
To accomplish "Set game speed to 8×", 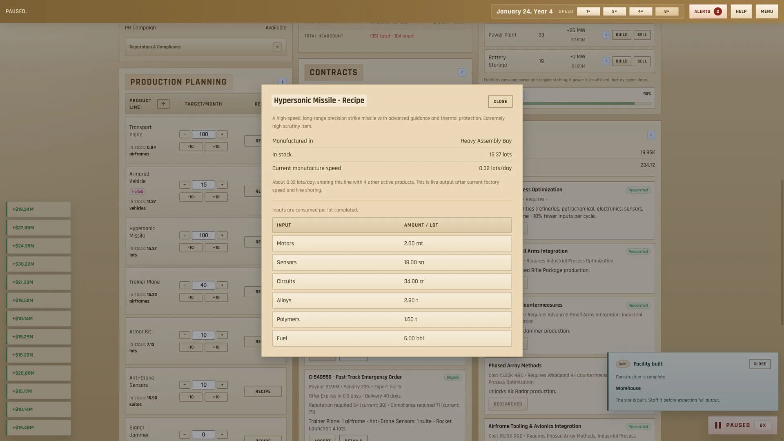I will click(667, 11).
